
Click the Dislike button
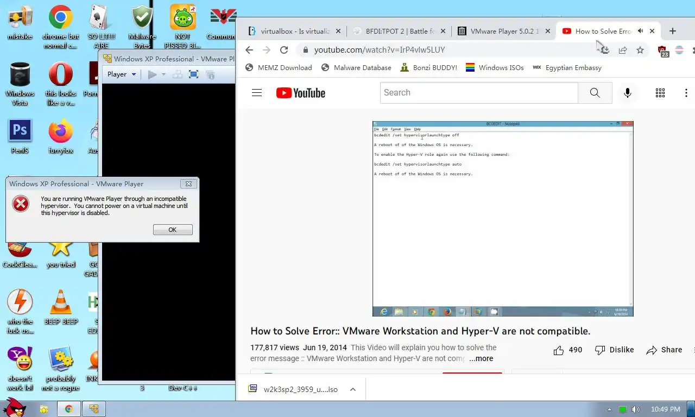614,350
